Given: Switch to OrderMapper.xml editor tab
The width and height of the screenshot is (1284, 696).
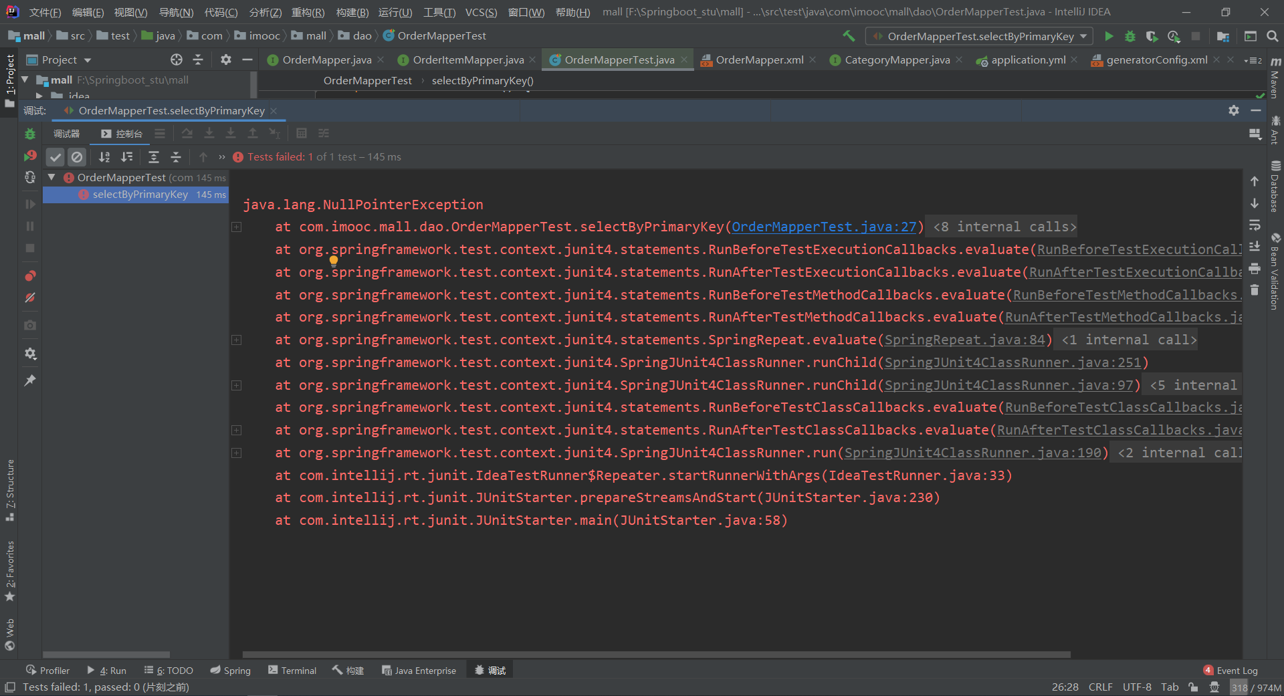Looking at the screenshot, I should 760,60.
